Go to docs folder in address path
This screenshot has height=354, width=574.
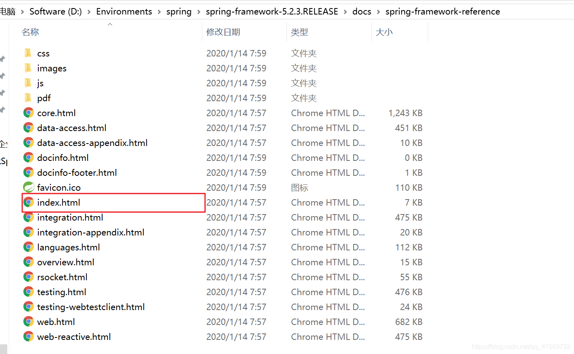[362, 11]
